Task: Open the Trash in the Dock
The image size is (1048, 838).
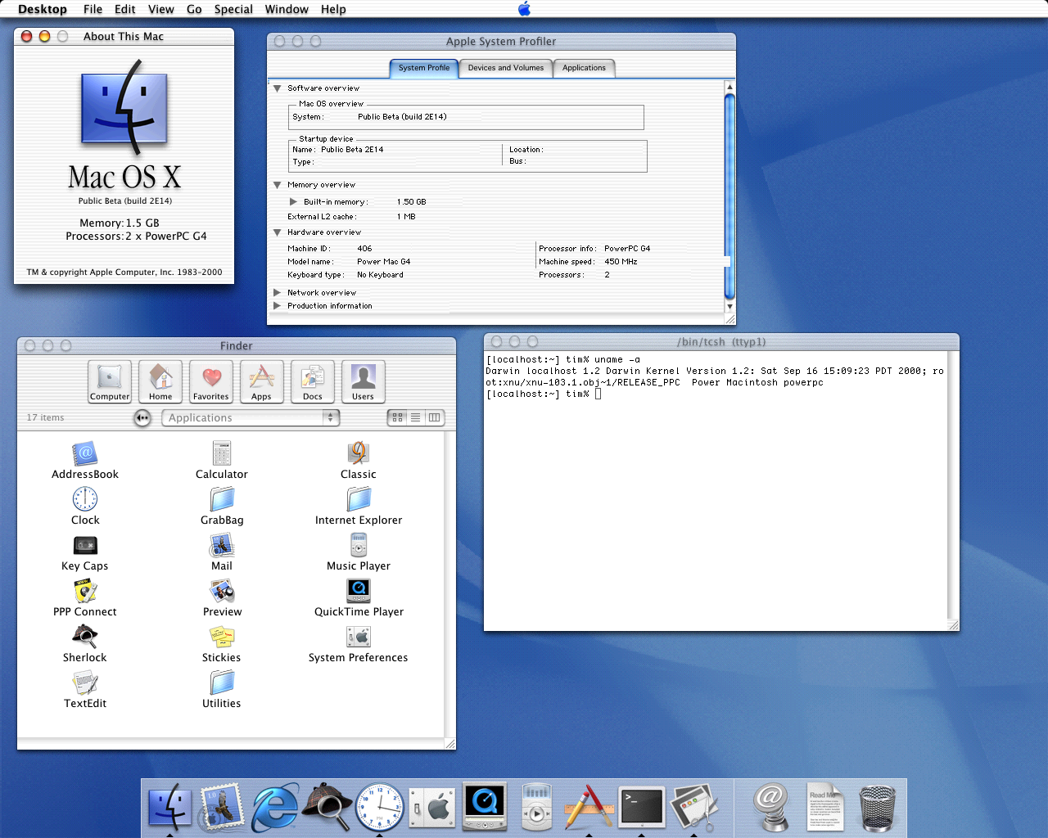Action: click(877, 807)
